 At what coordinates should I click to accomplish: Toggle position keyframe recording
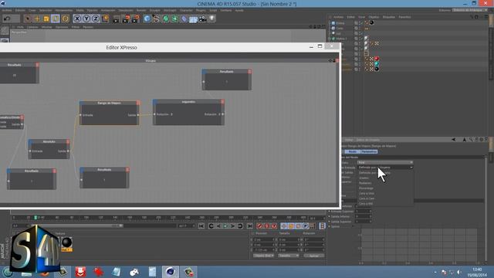(x=284, y=226)
